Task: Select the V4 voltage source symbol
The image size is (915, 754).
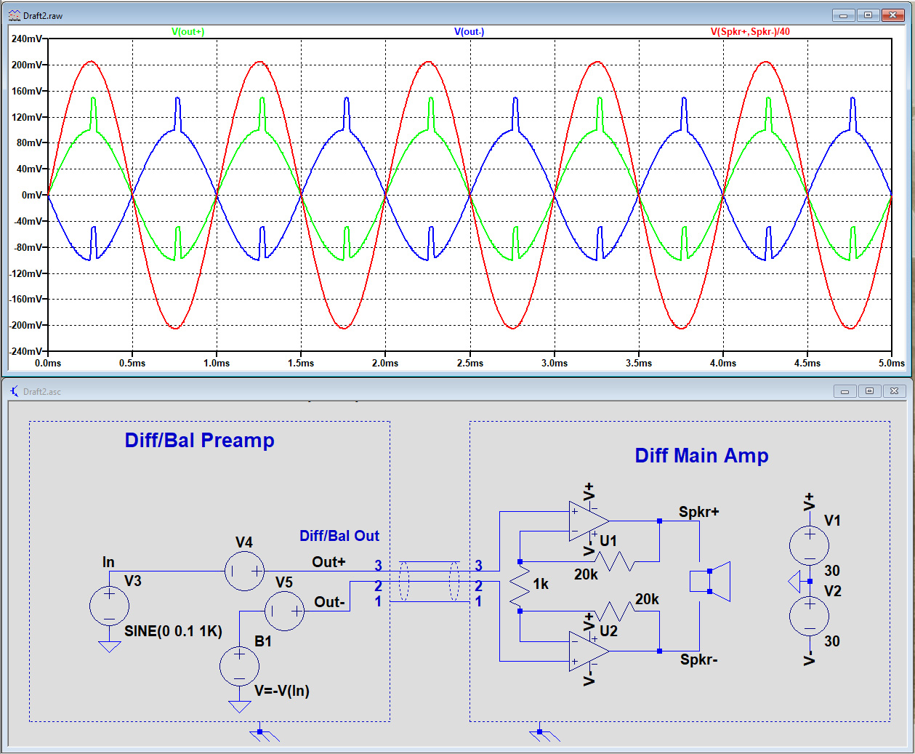Action: click(x=244, y=571)
